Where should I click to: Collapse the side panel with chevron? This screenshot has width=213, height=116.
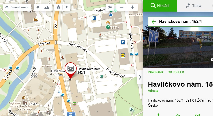[x=140, y=77]
